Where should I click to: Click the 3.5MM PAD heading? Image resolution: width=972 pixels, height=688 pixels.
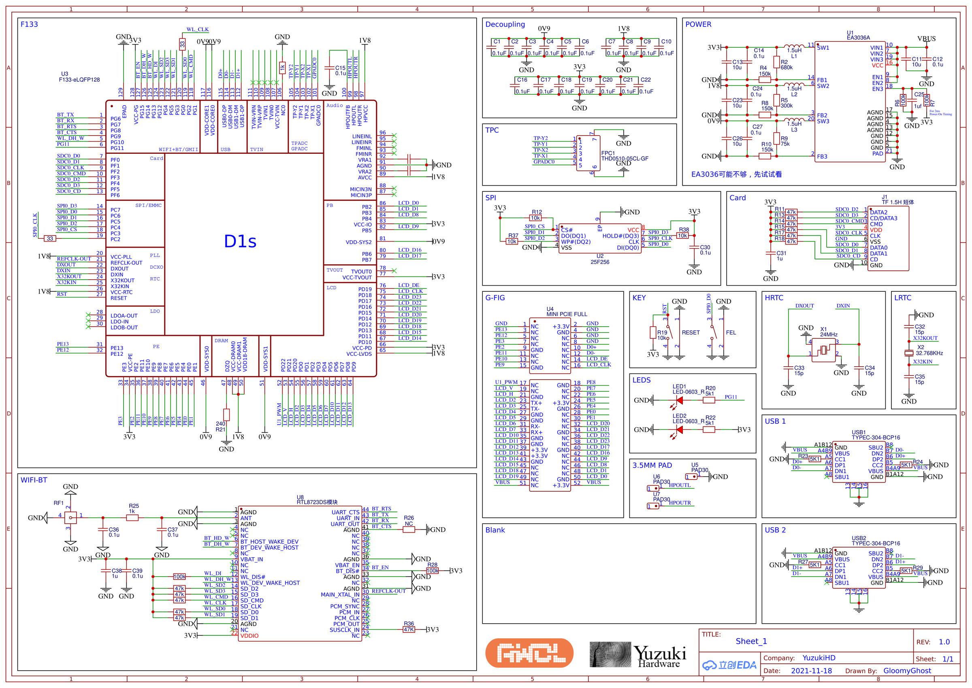point(652,465)
